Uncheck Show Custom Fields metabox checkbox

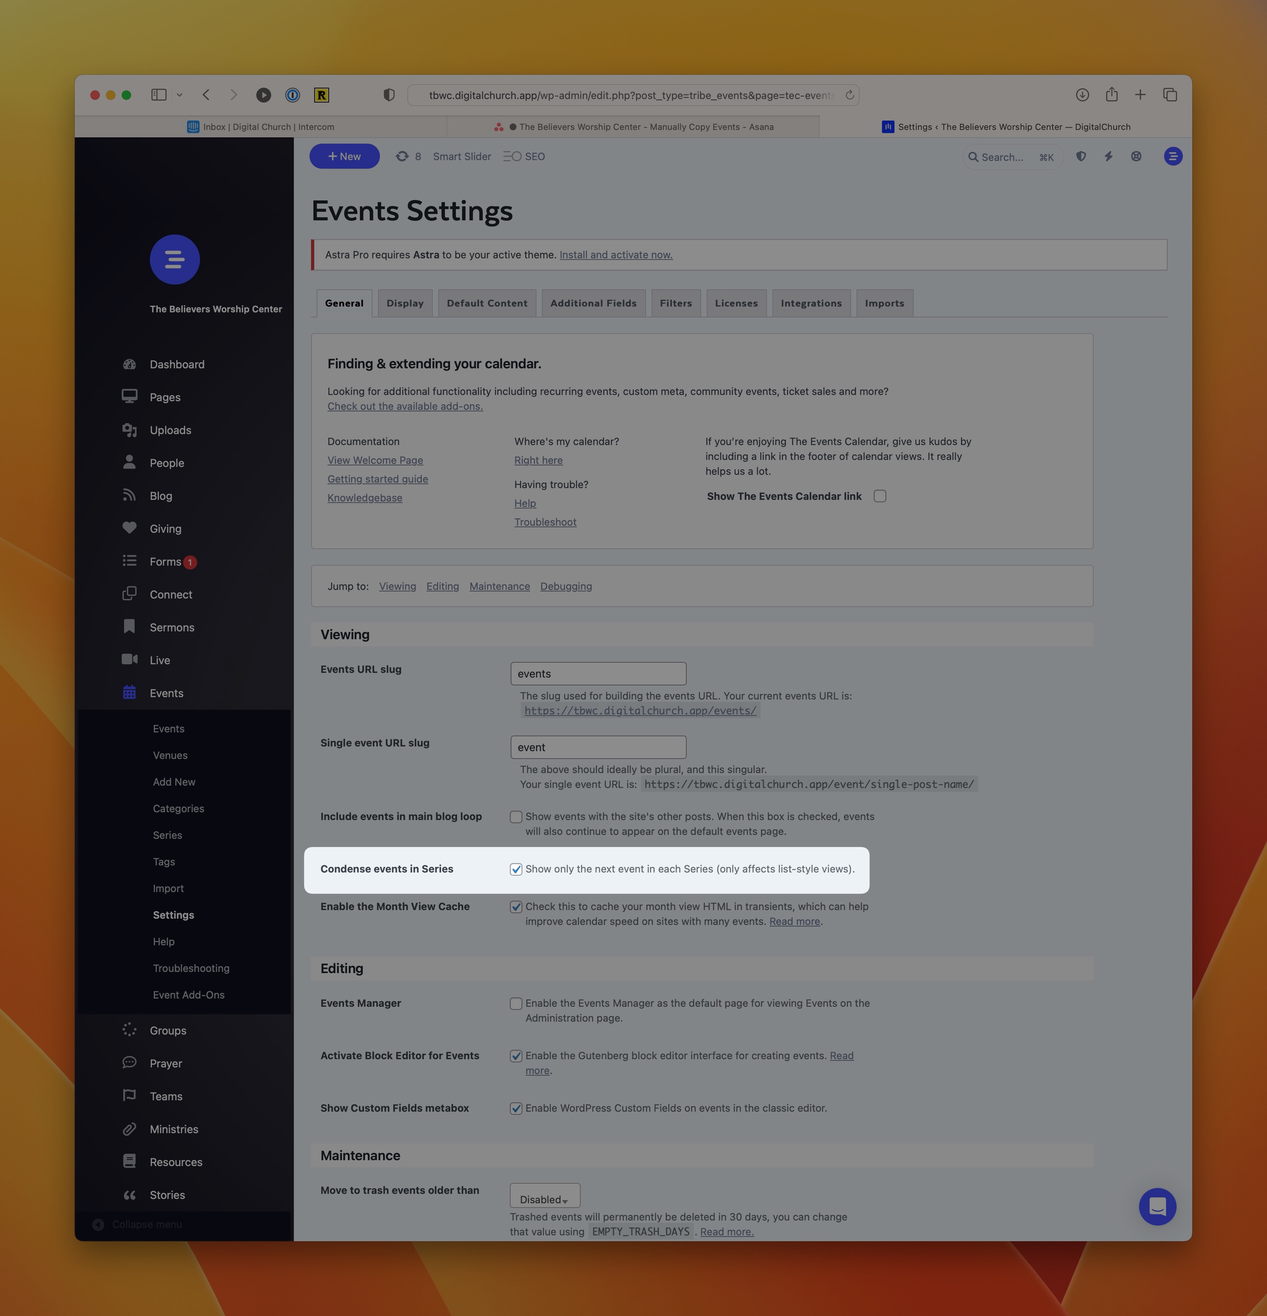tap(516, 1109)
